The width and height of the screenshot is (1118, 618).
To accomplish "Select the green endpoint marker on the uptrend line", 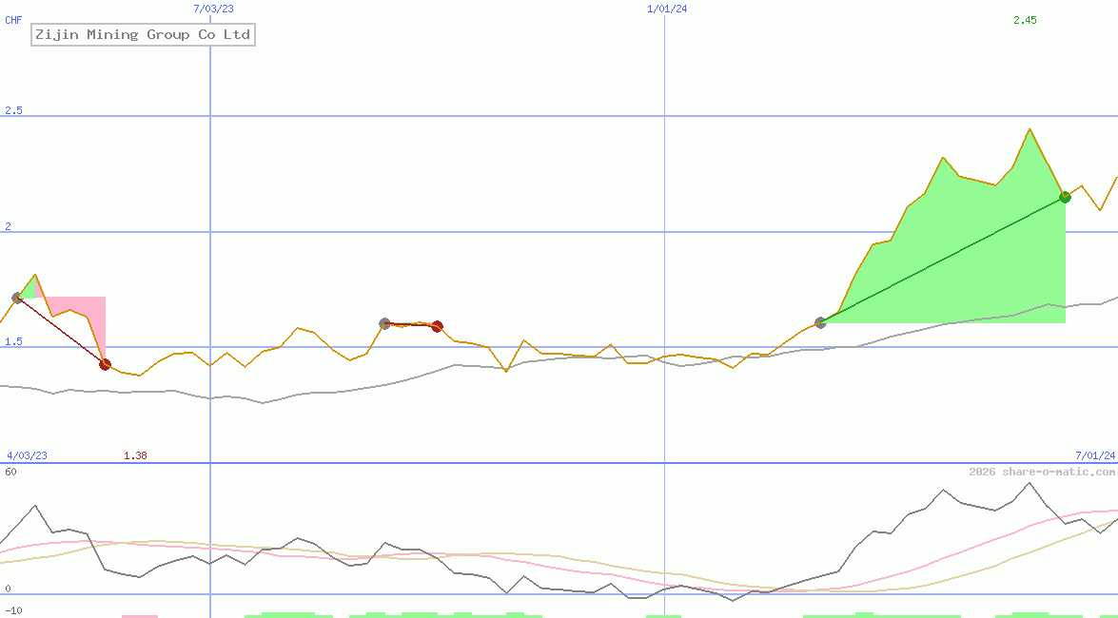I will click(1065, 198).
